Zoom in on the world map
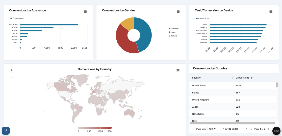Image resolution: width=282 pixels, height=136 pixels. 11,70
